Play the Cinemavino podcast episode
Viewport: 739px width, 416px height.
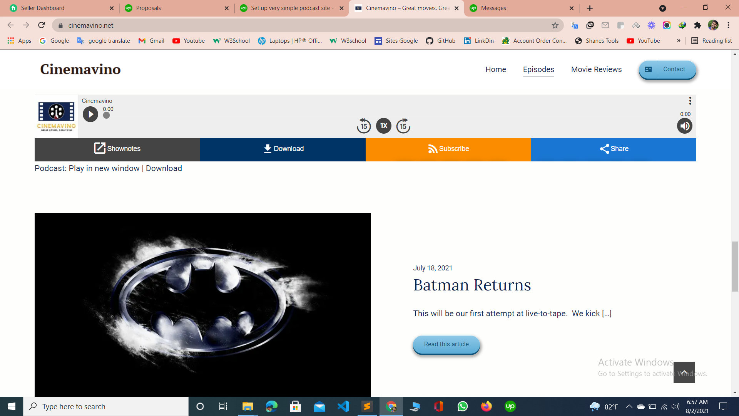click(90, 114)
